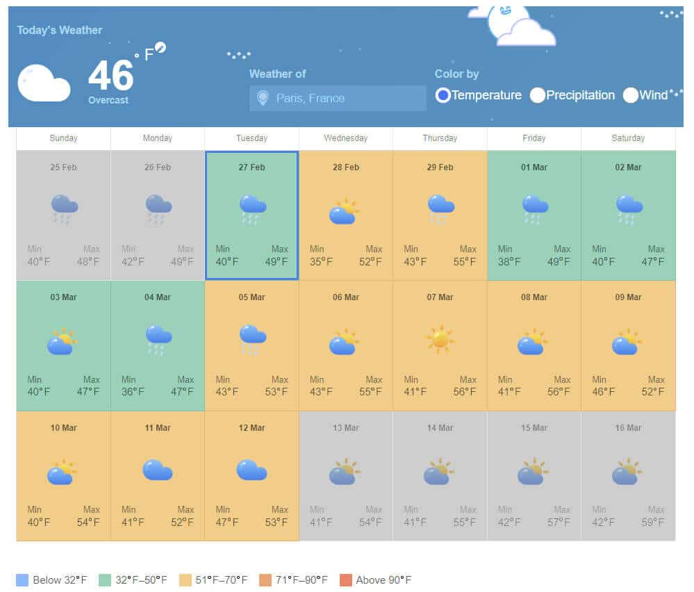The height and width of the screenshot is (592, 694).
Task: Click the partly sunny icon on 28 Feb
Action: coord(345,211)
